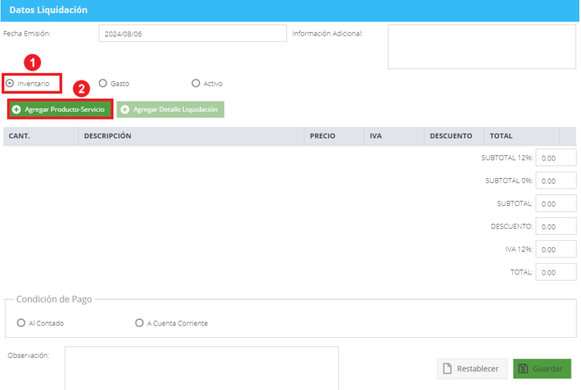
Task: Click the blank page icon on Restablecer
Action: click(447, 368)
